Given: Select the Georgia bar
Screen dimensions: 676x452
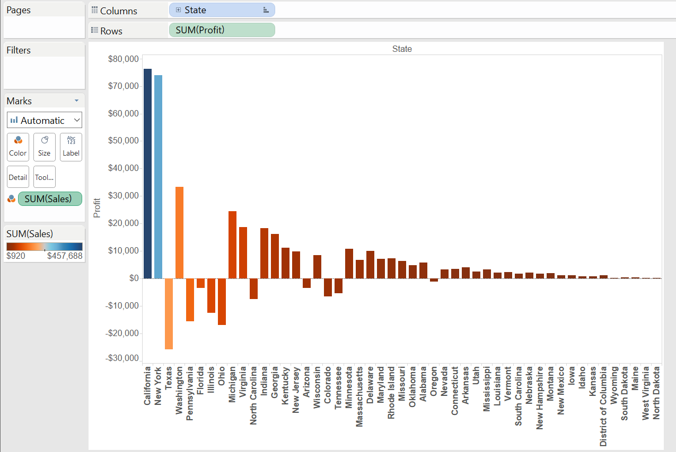Looking at the screenshot, I should coord(275,256).
